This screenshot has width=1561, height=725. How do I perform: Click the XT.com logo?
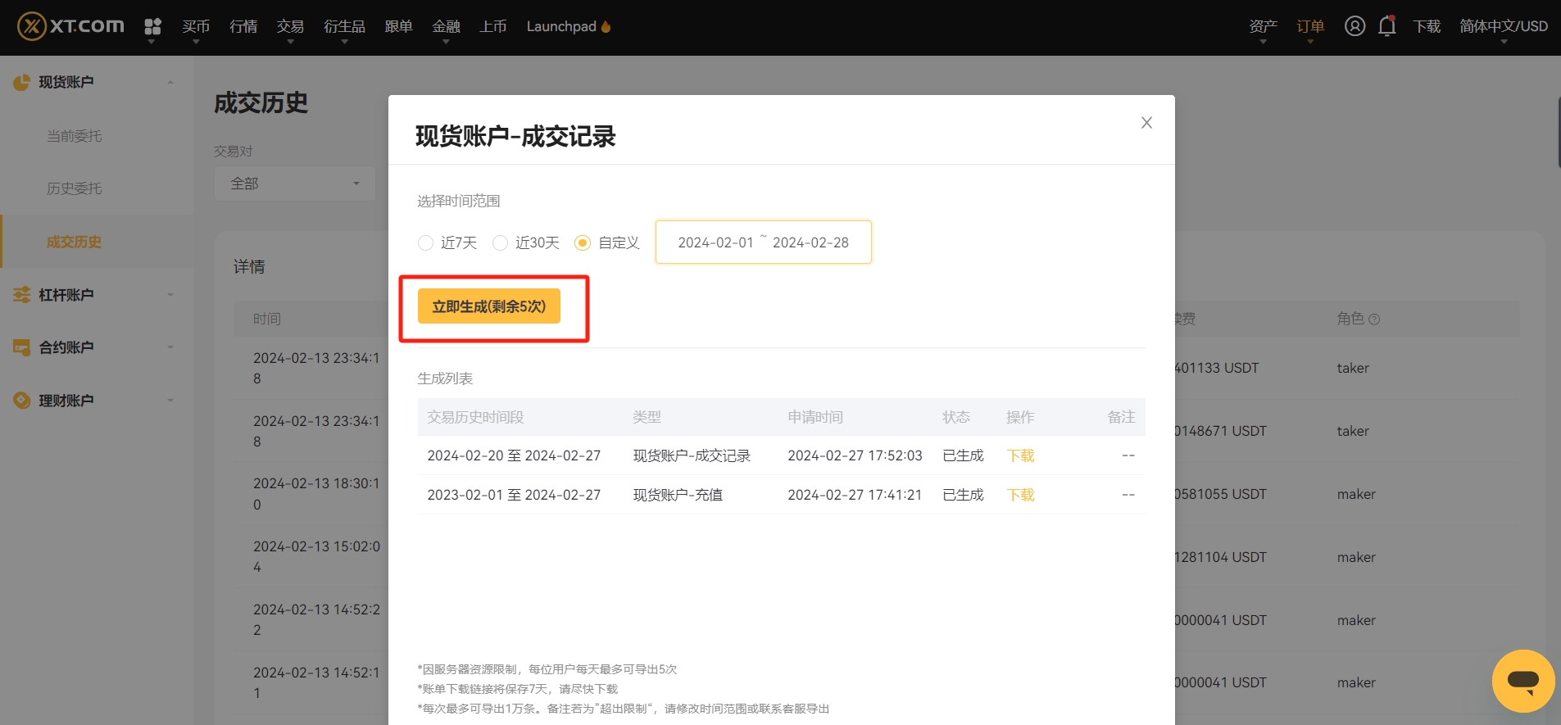point(70,26)
